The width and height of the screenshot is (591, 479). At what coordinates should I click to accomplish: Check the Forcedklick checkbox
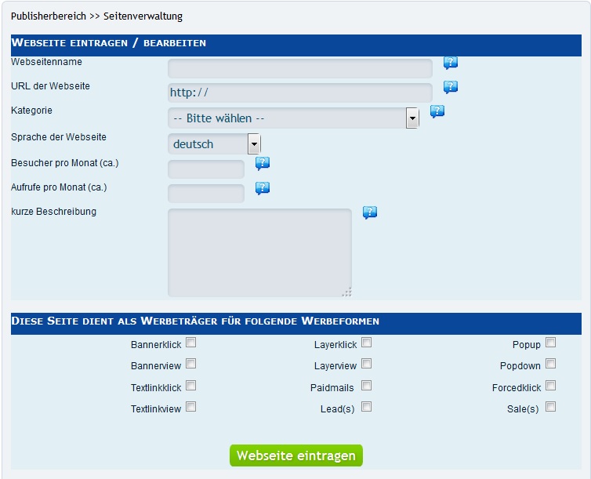pos(550,386)
